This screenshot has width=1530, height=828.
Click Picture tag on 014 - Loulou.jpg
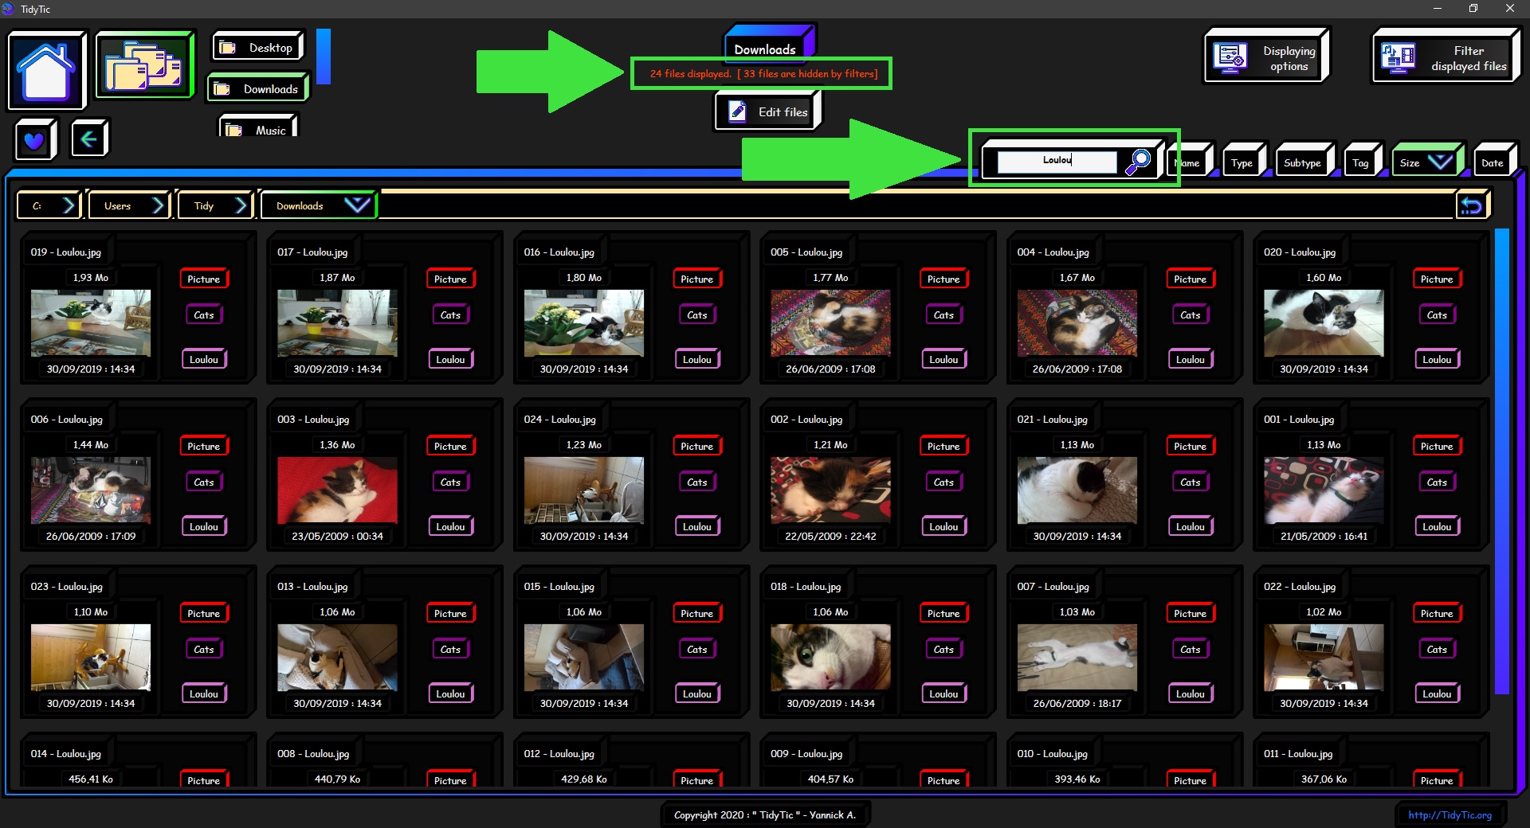click(204, 780)
